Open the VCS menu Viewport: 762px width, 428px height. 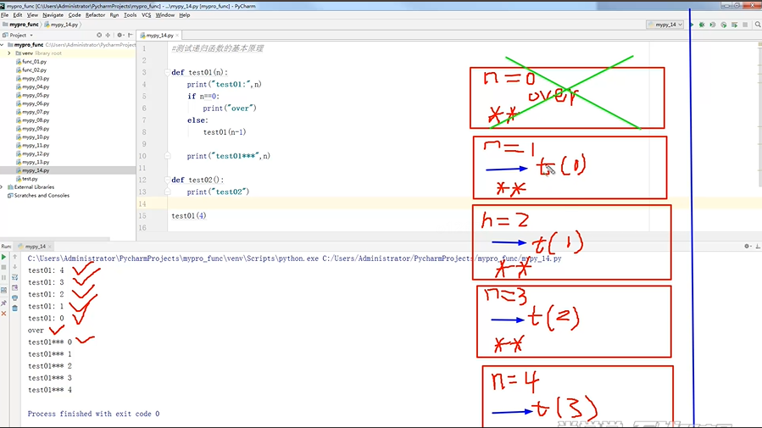[147, 15]
